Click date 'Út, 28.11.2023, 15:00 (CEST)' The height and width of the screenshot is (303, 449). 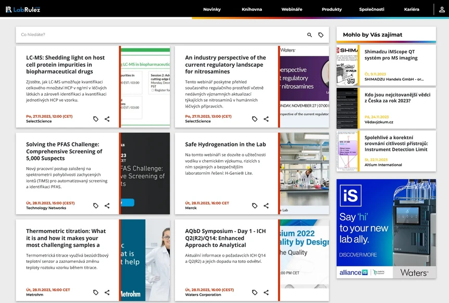click(x=51, y=203)
